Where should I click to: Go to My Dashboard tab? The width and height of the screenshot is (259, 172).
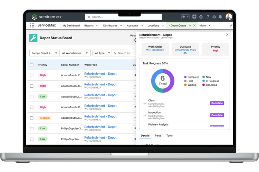pos(71,25)
